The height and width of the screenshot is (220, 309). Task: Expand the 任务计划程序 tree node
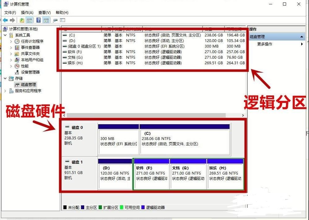[x=11, y=41]
